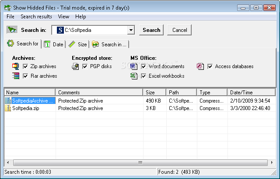Sort by Name column header
The width and height of the screenshot is (280, 179).
pyautogui.click(x=30, y=93)
